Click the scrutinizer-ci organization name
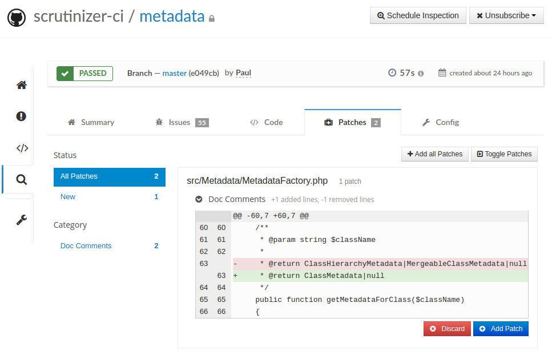 click(x=79, y=17)
